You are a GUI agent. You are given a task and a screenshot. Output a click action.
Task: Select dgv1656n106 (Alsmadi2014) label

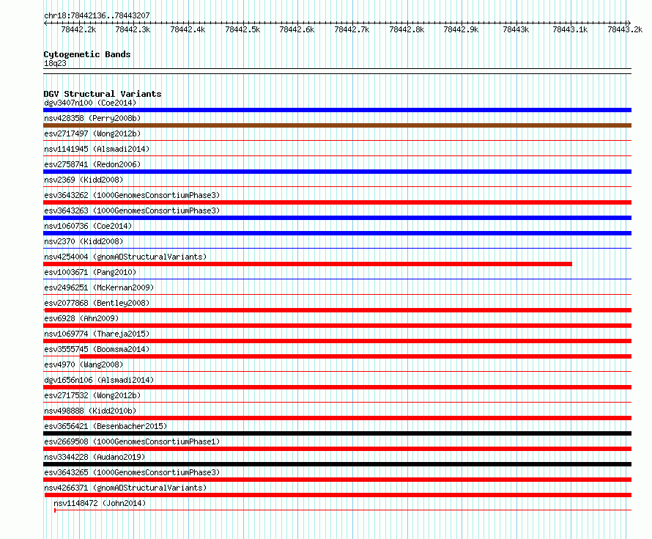coord(99,380)
